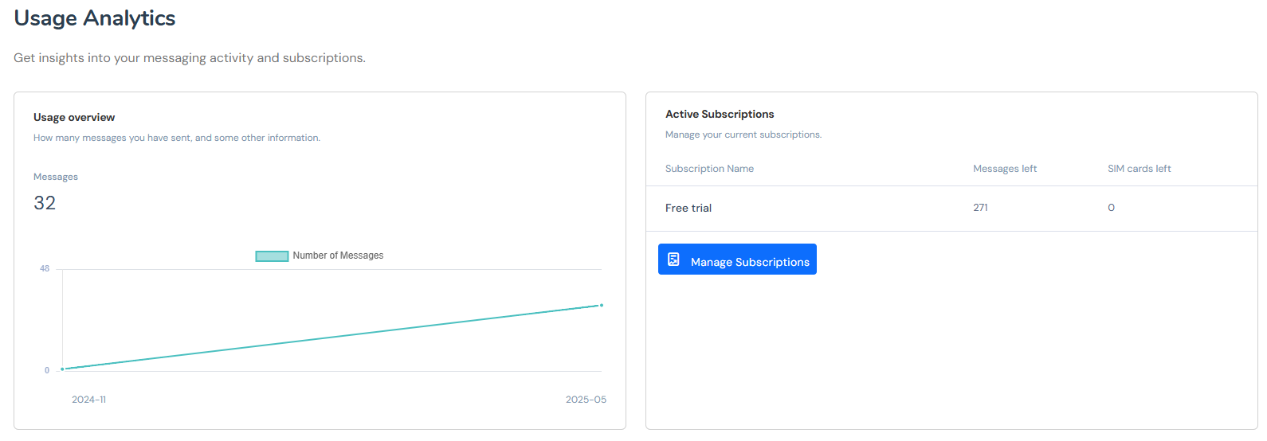The width and height of the screenshot is (1267, 441).
Task: Click the 48 y-axis label
Action: click(45, 269)
